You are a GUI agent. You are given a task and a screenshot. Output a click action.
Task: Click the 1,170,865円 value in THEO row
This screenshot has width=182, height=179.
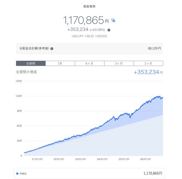click(153, 173)
